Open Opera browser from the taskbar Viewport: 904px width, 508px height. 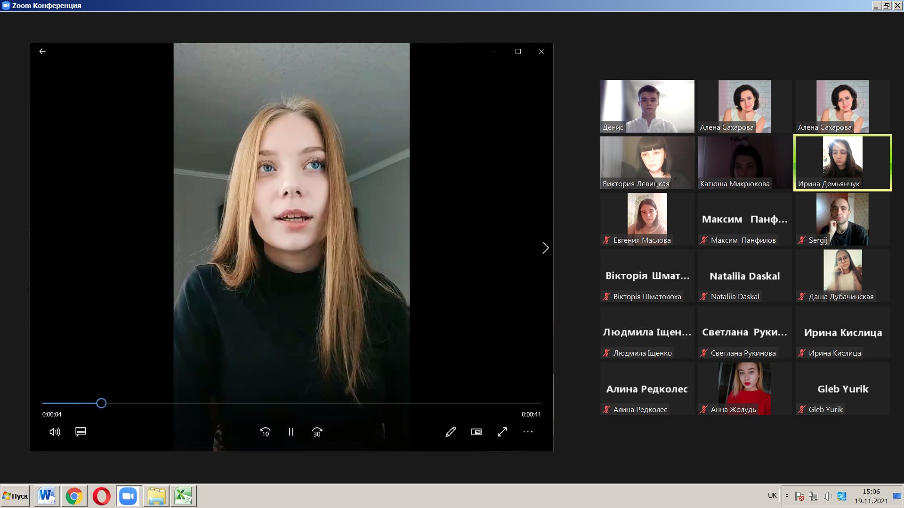coord(101,496)
